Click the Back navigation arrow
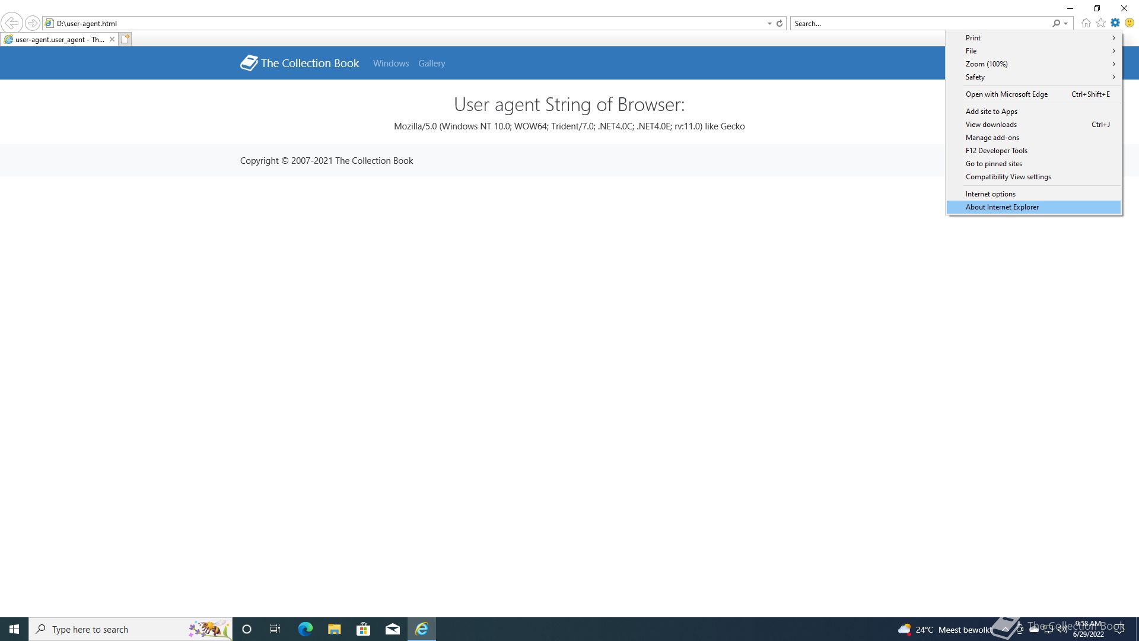 click(x=12, y=23)
